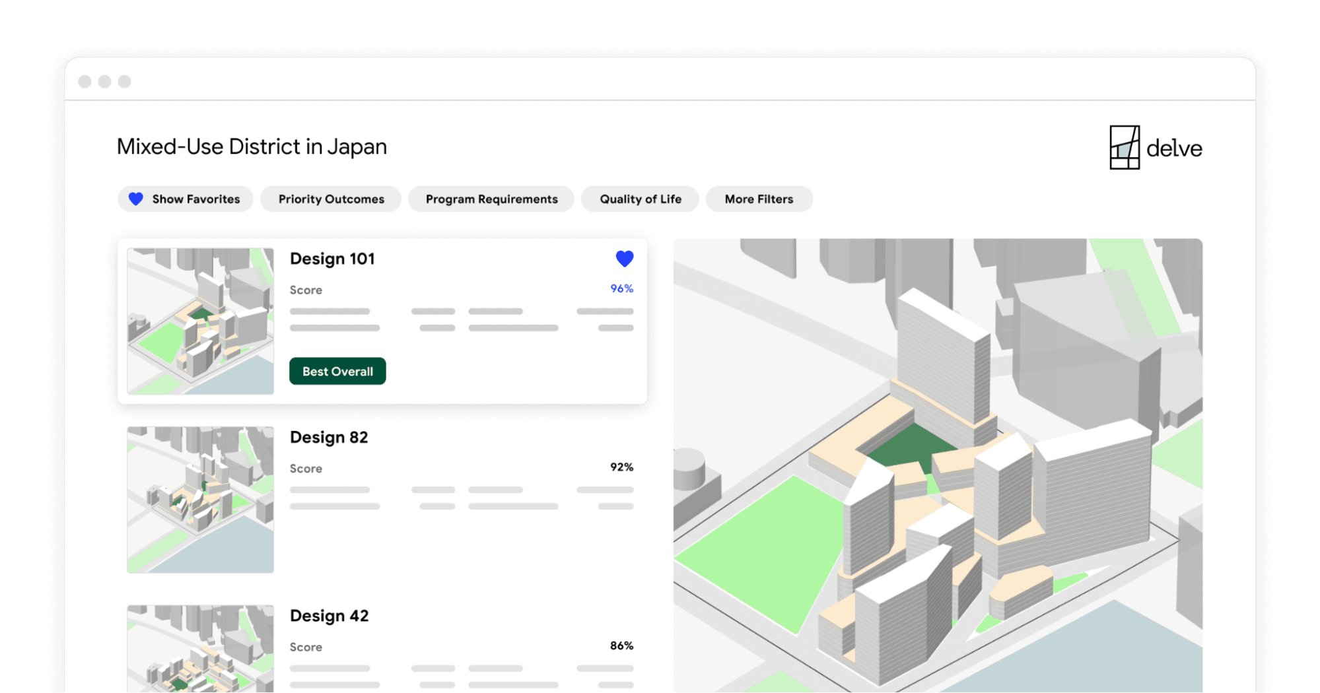Click the Score label under Design 82
Viewport: 1320px width, 693px height.
pos(306,469)
